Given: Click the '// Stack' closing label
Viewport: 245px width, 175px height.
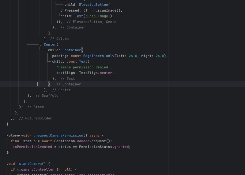Looking at the screenshot, I should click(x=36, y=107).
